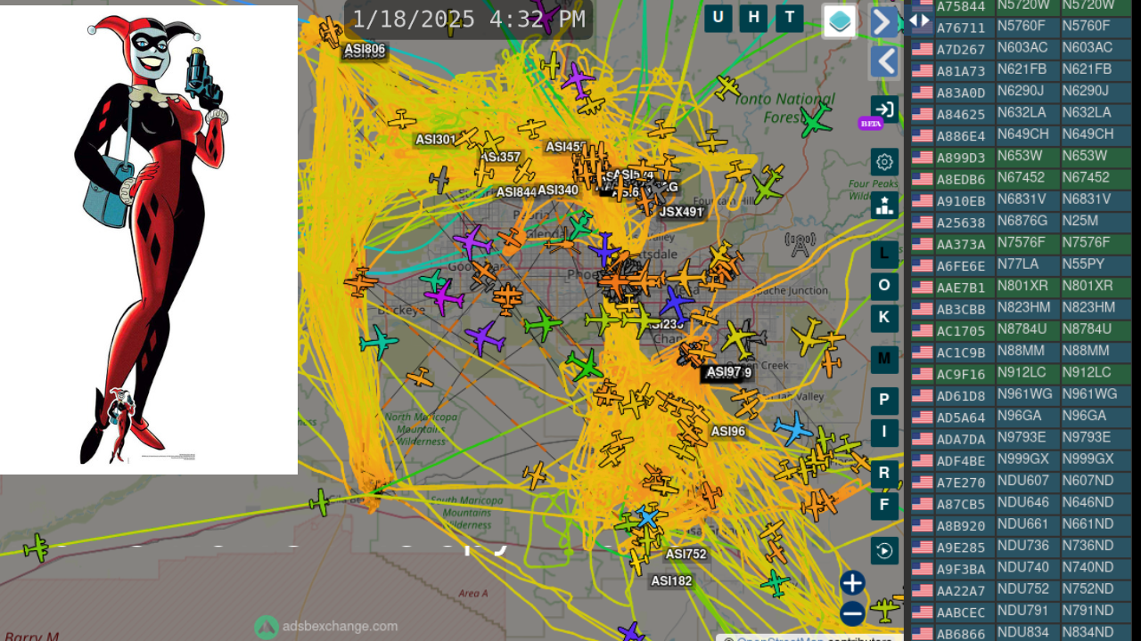Open the map layer switcher

click(840, 21)
